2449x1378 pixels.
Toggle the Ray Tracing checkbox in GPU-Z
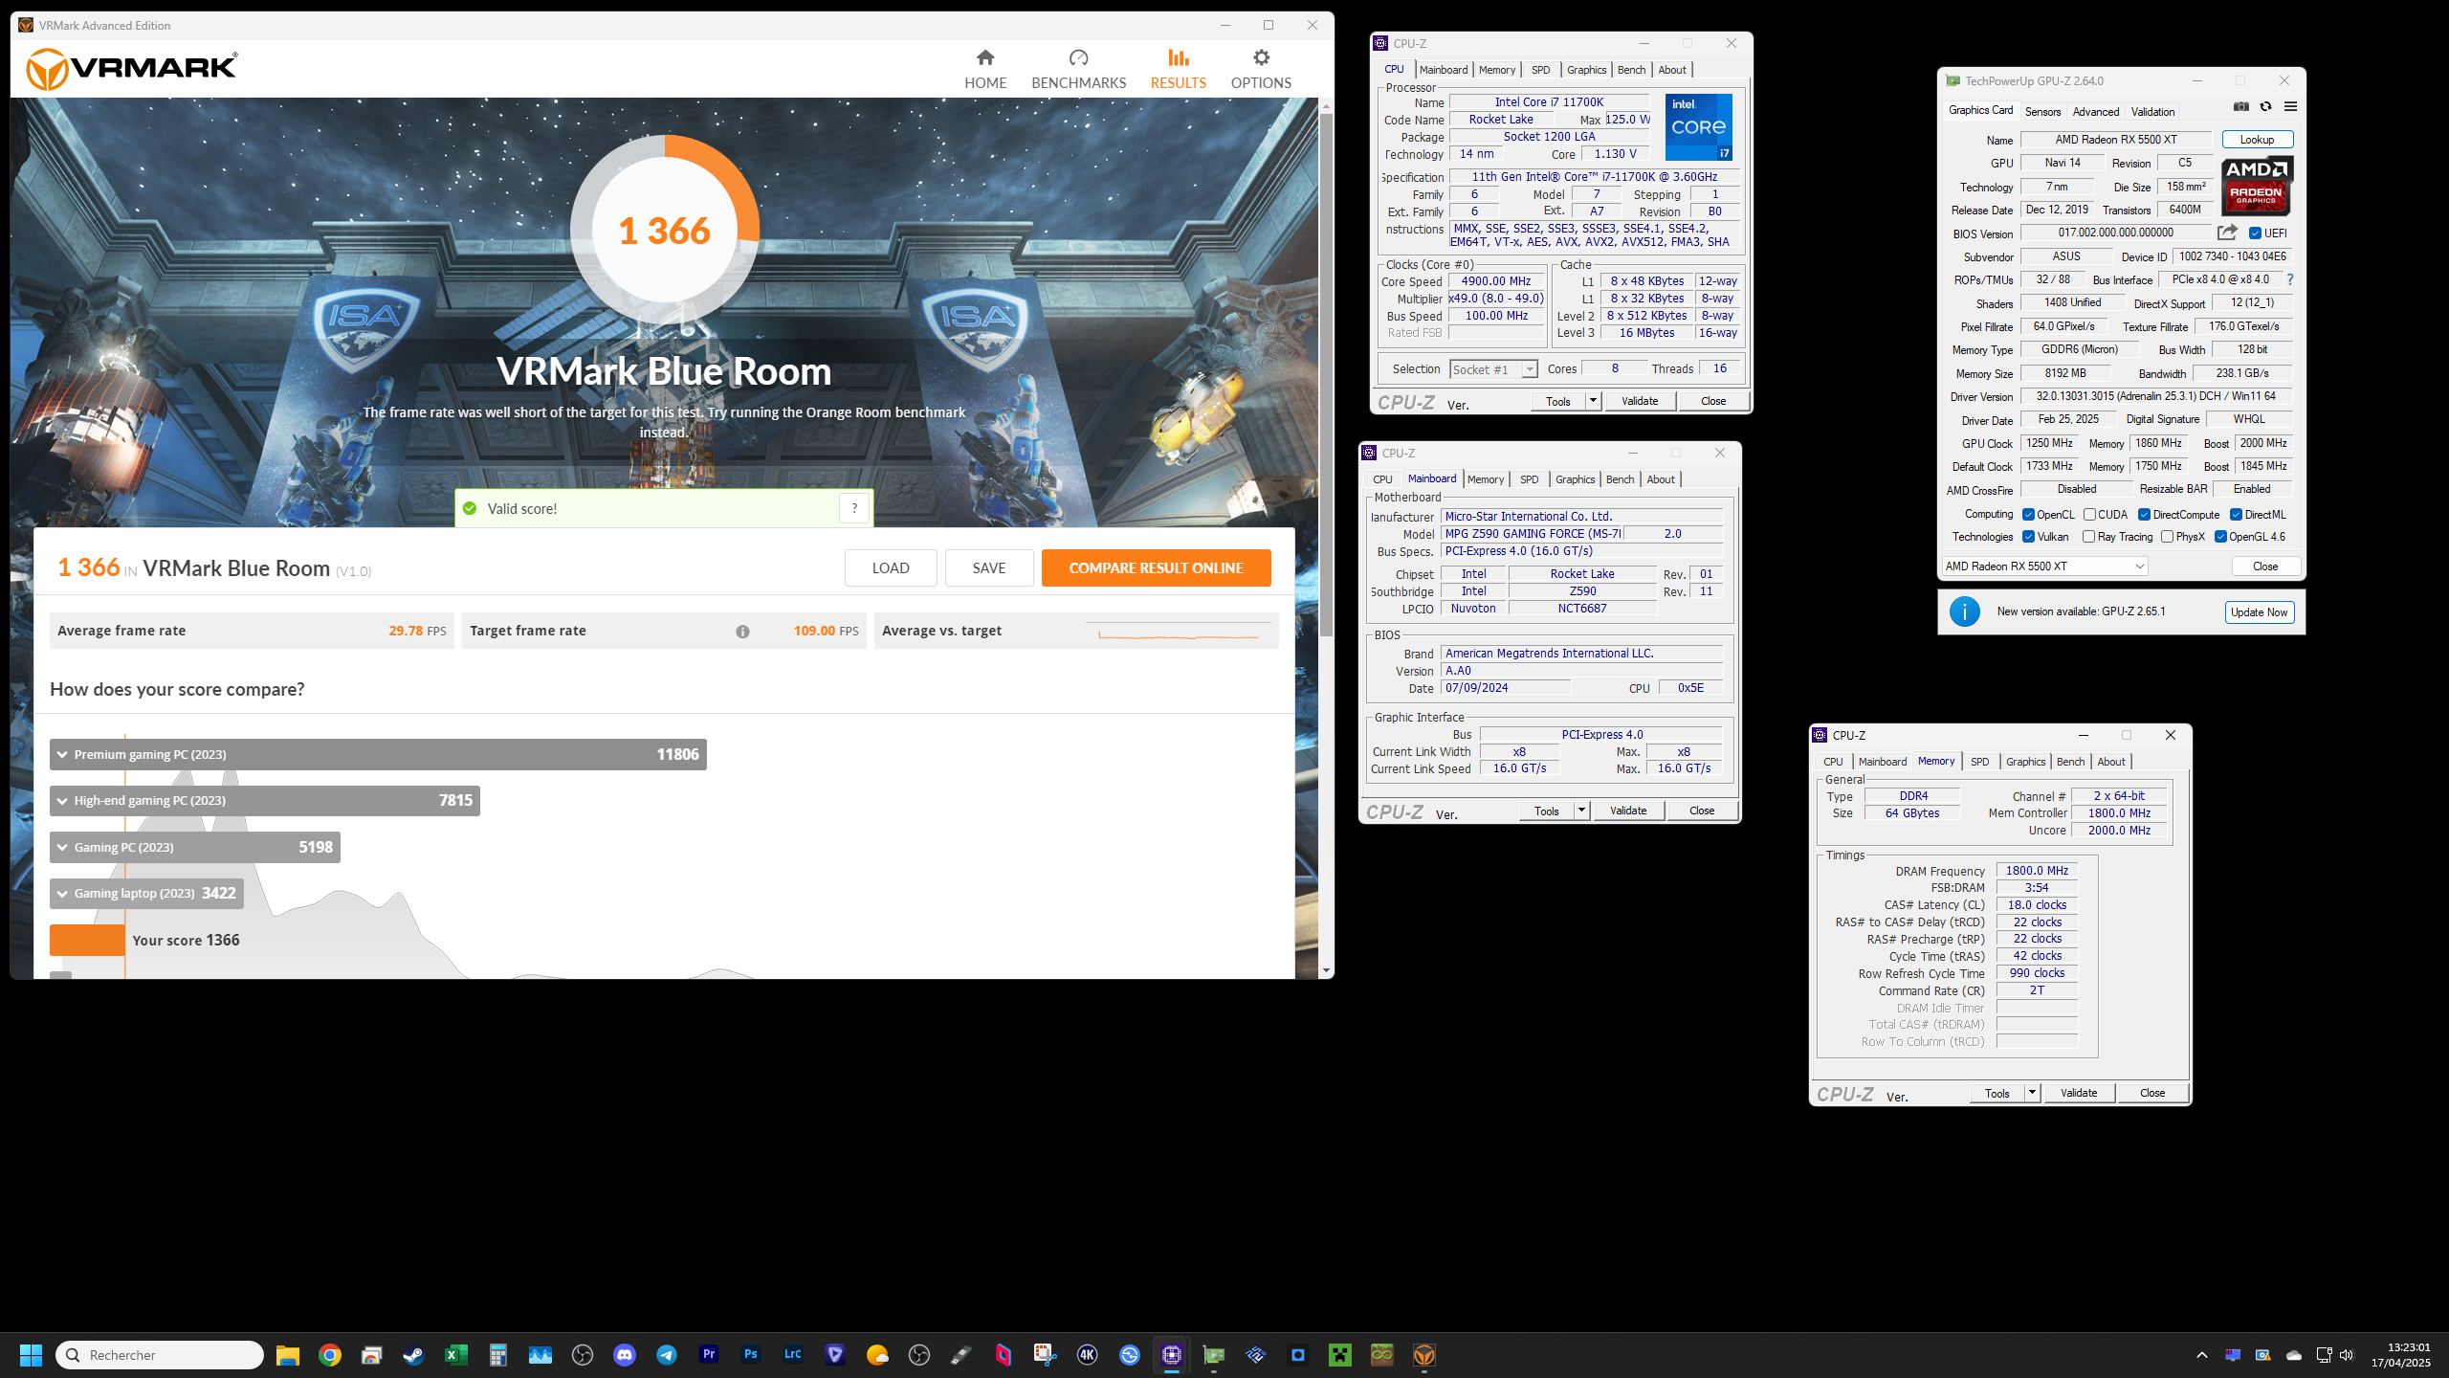(x=2088, y=537)
